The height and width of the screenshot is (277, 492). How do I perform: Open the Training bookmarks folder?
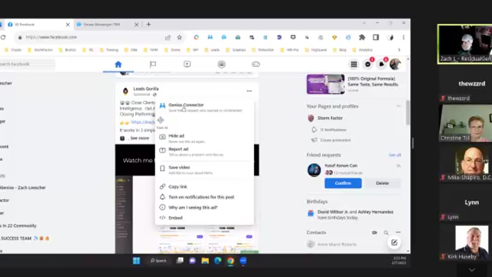109,50
